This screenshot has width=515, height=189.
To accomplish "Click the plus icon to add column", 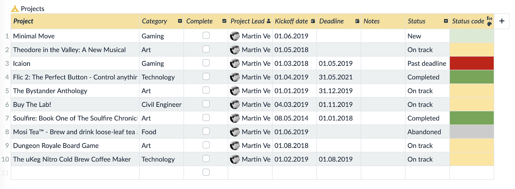I will coord(501,21).
